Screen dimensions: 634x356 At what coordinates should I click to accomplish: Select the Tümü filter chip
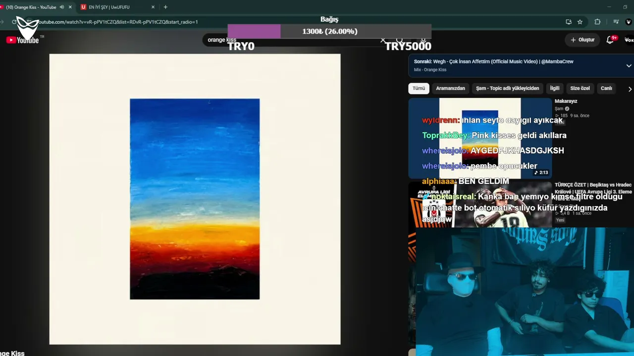click(419, 89)
